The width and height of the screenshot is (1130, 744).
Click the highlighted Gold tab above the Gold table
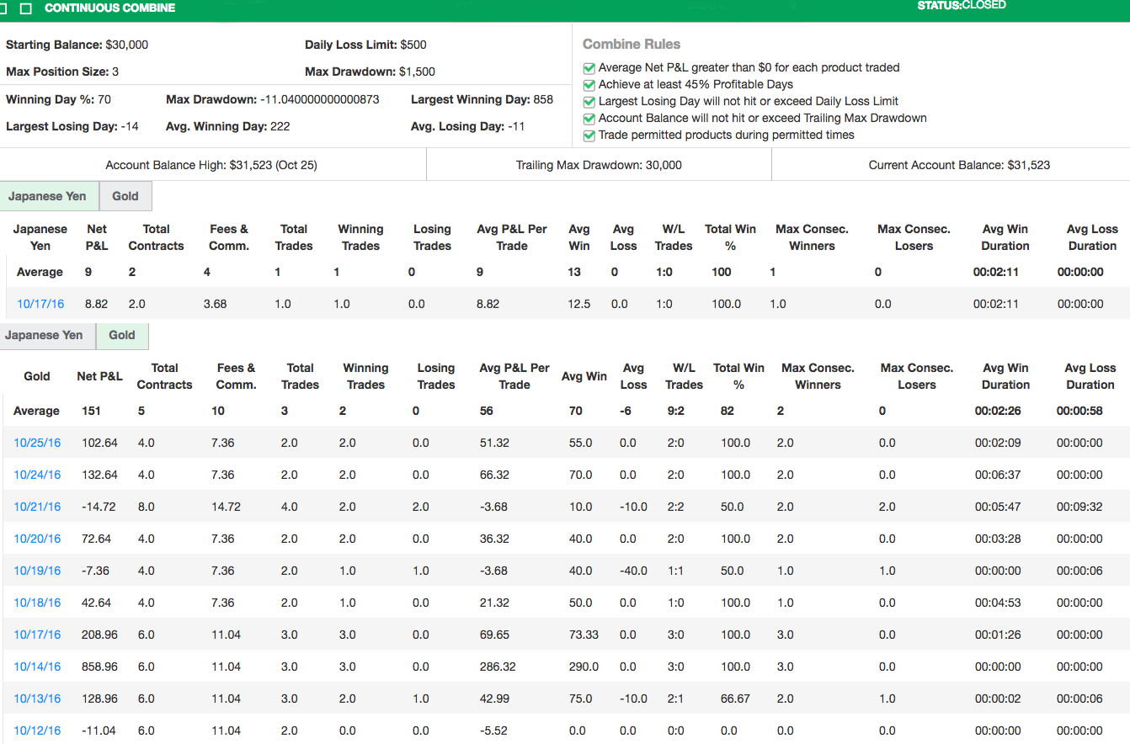coord(121,335)
